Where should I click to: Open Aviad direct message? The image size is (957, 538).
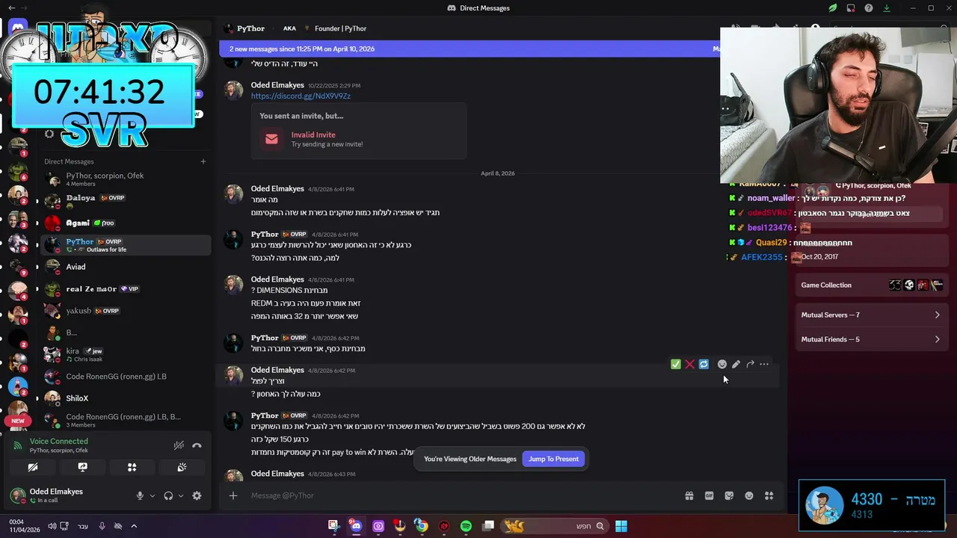[126, 267]
